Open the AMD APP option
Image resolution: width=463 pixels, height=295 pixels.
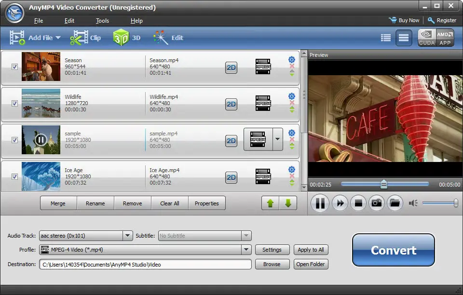[x=445, y=38]
